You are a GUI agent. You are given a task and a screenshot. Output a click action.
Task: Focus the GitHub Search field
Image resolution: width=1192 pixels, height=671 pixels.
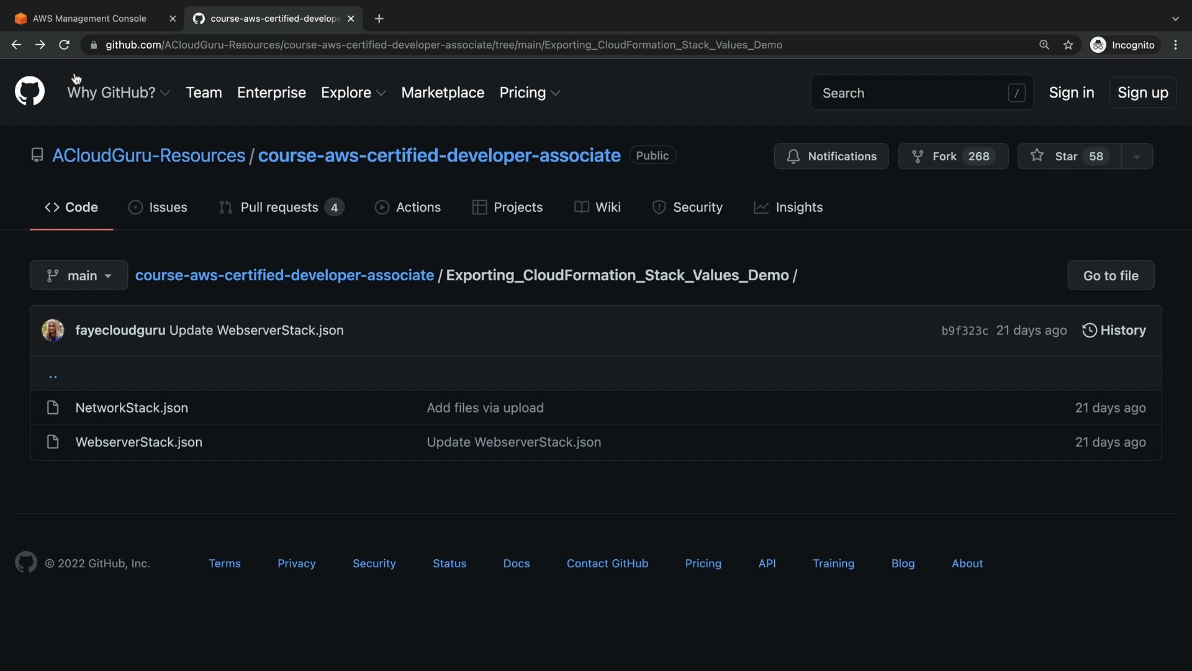click(x=911, y=93)
